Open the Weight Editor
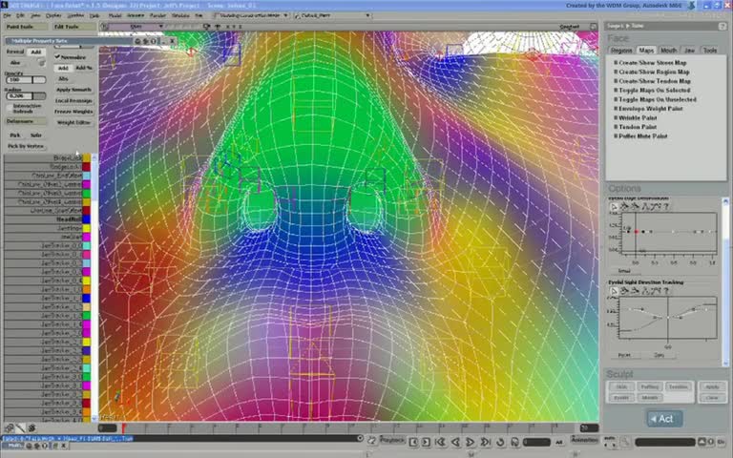 (x=73, y=122)
